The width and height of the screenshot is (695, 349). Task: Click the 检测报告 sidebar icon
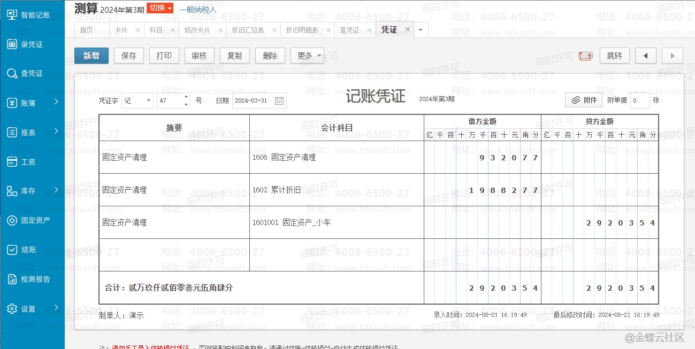tap(12, 279)
